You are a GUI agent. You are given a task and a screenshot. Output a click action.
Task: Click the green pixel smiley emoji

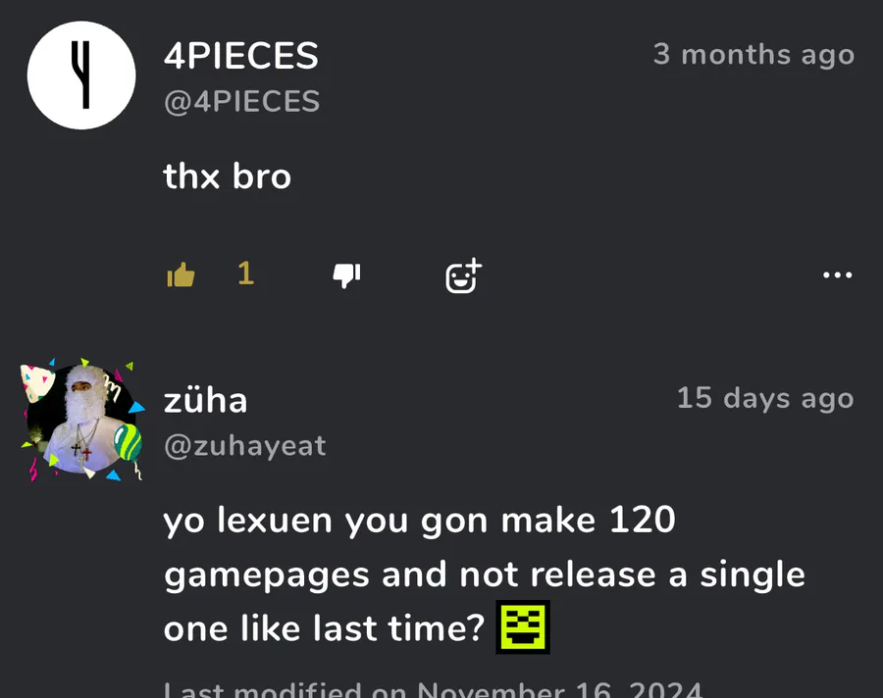(x=524, y=627)
